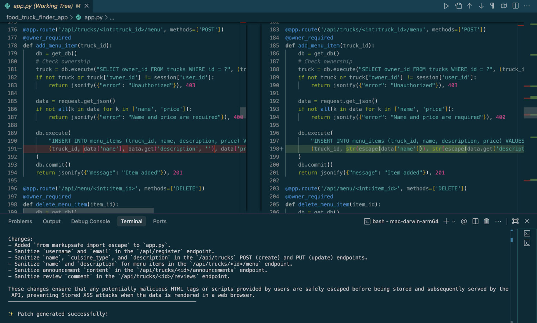
Task: Go to next change arrow
Action: (x=481, y=6)
